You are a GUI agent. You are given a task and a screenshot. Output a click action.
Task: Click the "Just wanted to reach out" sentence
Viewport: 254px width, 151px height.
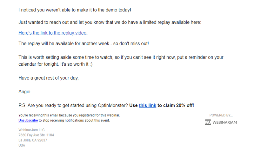coord(110,22)
